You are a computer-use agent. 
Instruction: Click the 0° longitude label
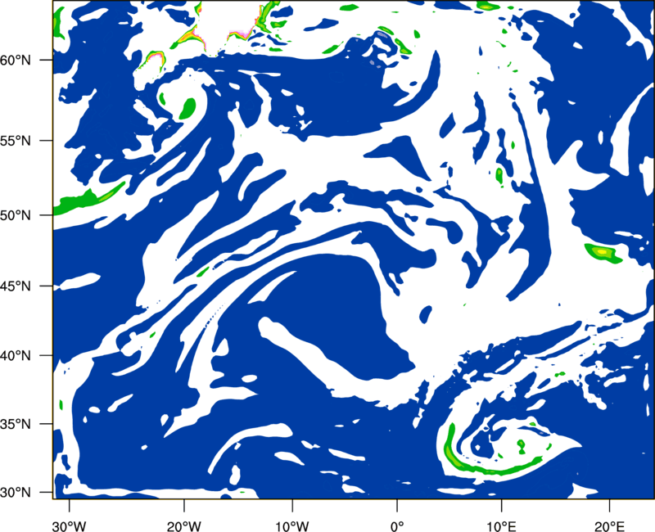397,525
